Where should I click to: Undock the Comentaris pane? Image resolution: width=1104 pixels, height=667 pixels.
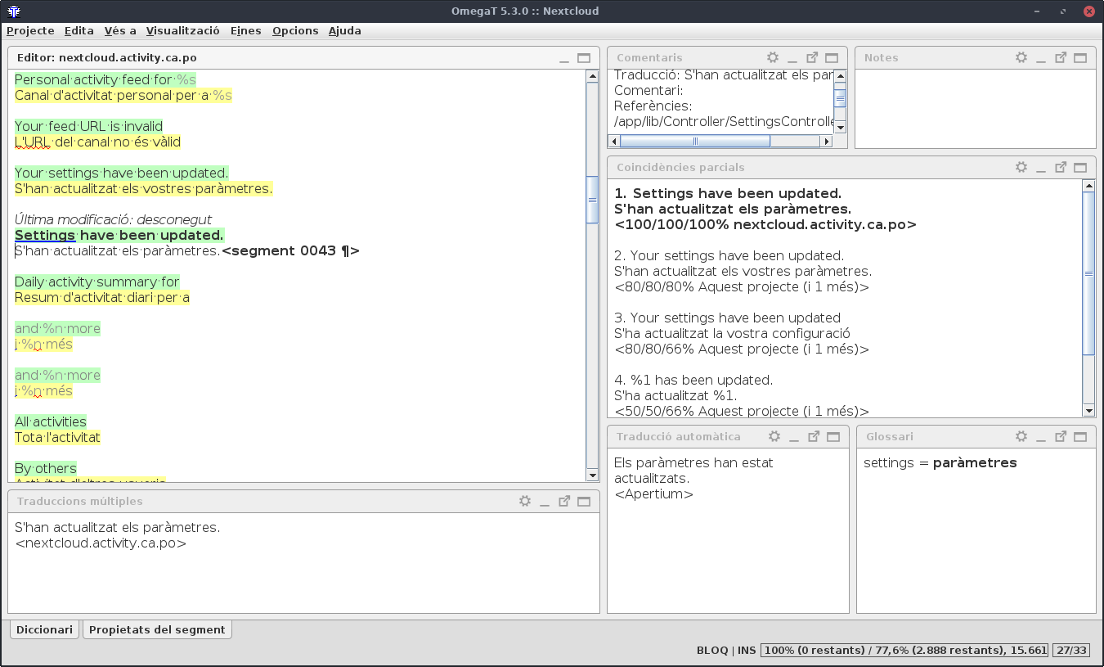[812, 58]
